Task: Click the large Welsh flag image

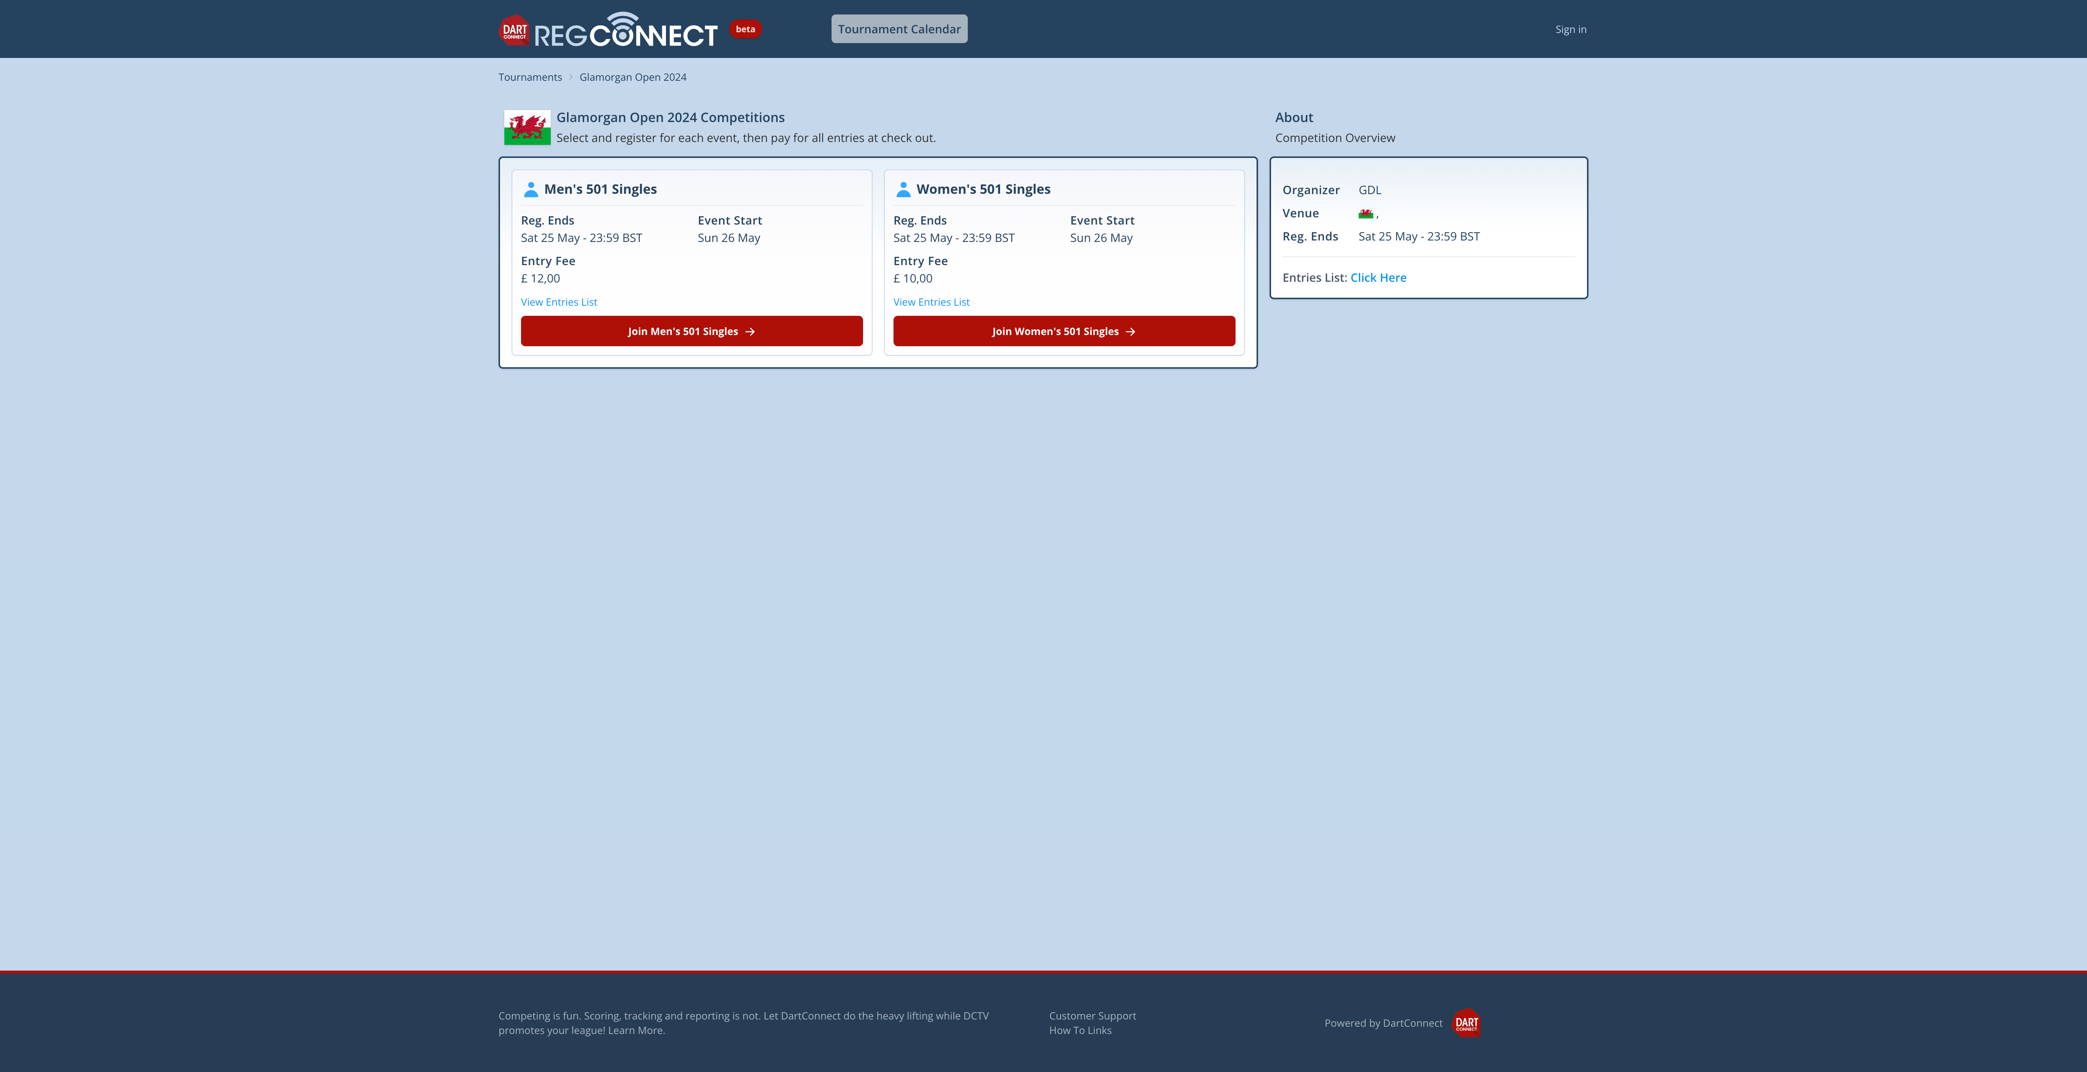Action: pyautogui.click(x=528, y=127)
